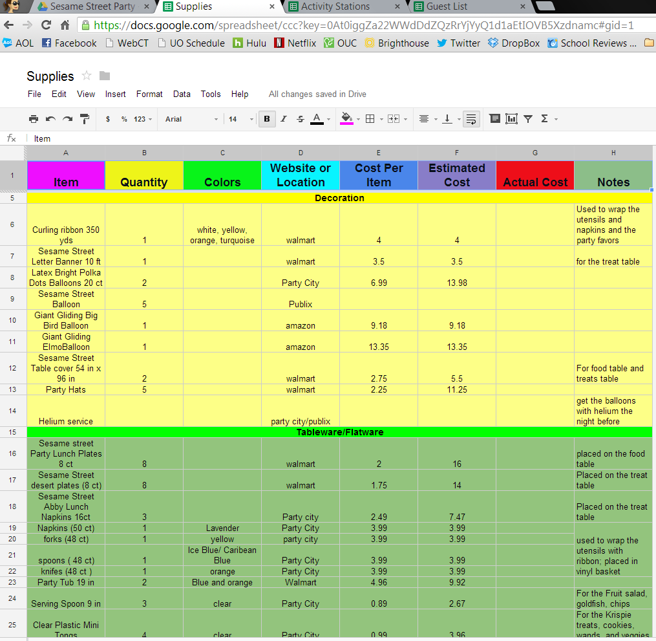Close the Supplies browser tab

[272, 6]
